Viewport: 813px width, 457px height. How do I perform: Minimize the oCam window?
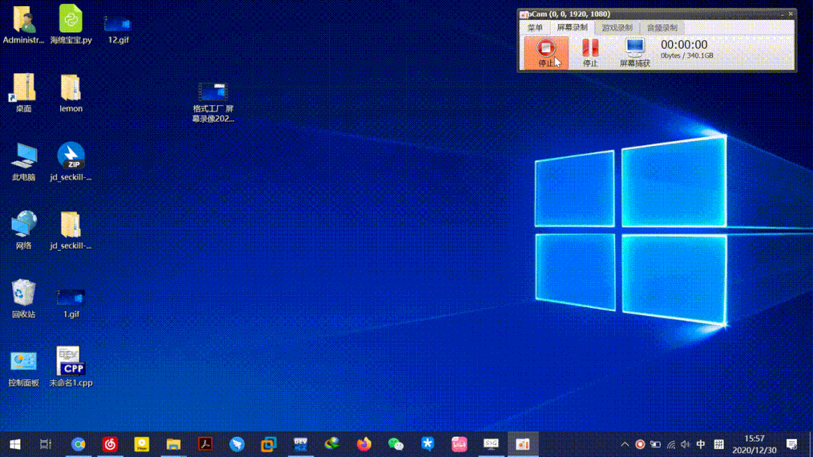(x=782, y=14)
